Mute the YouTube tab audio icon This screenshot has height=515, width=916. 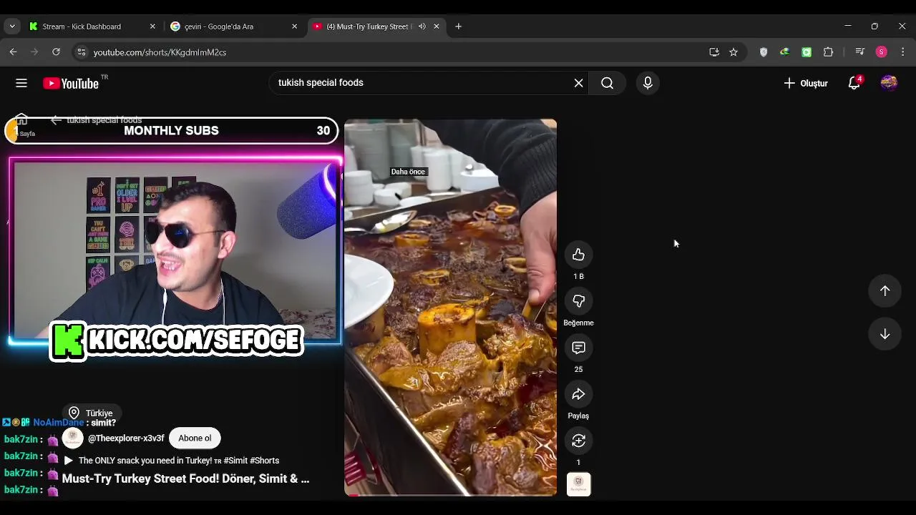coord(422,26)
